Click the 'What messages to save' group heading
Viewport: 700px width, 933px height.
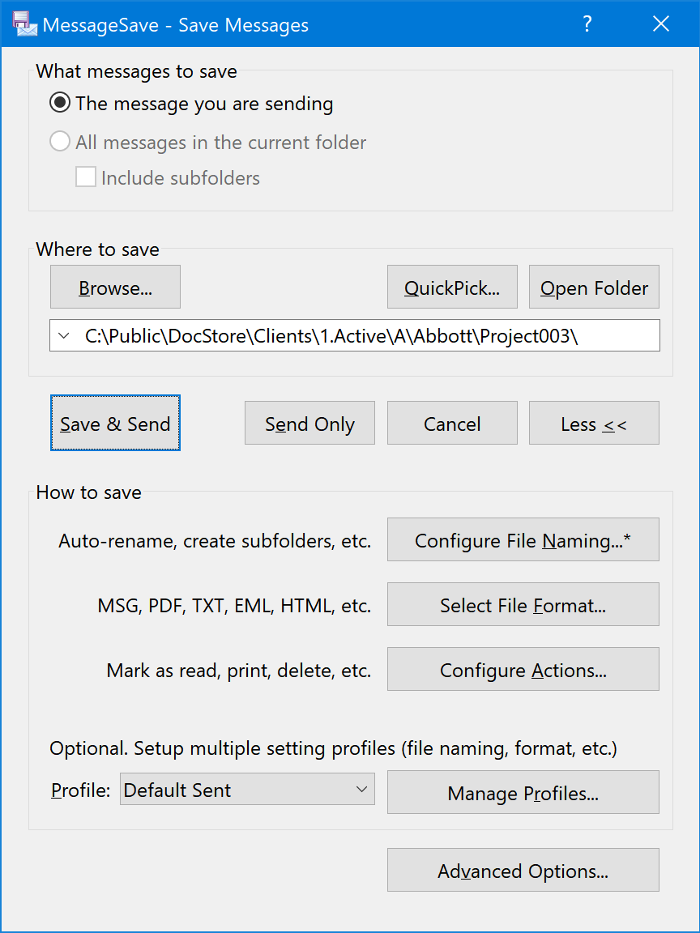point(137,71)
